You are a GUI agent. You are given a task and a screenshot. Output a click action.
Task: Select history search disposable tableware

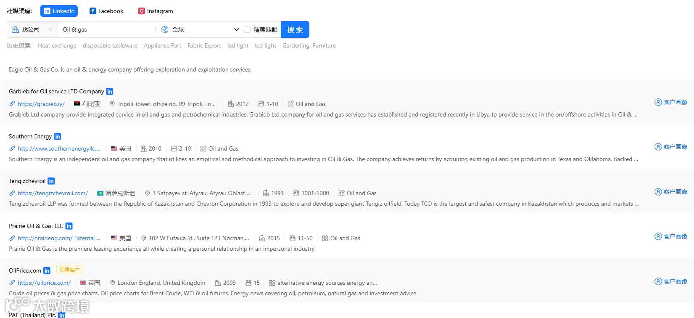pyautogui.click(x=110, y=45)
